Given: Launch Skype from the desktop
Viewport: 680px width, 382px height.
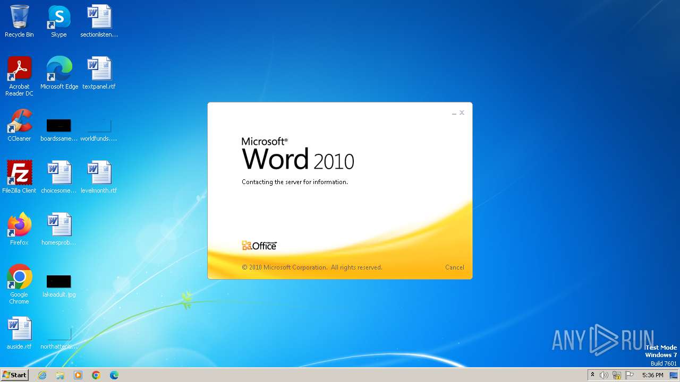Looking at the screenshot, I should 59,21.
